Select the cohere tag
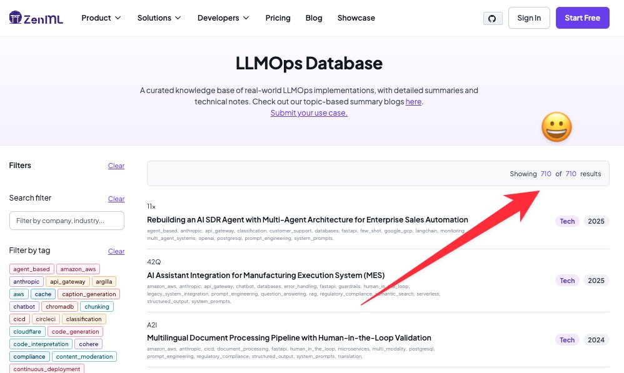 coord(88,344)
